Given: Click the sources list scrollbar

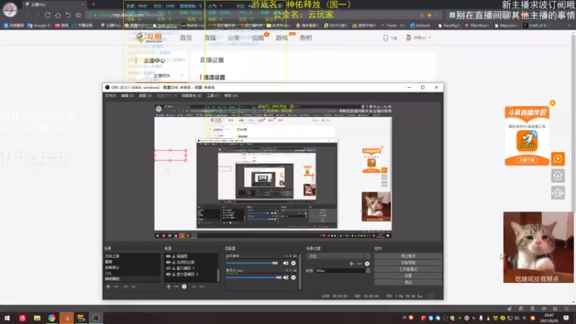Looking at the screenshot, I should [219, 274].
